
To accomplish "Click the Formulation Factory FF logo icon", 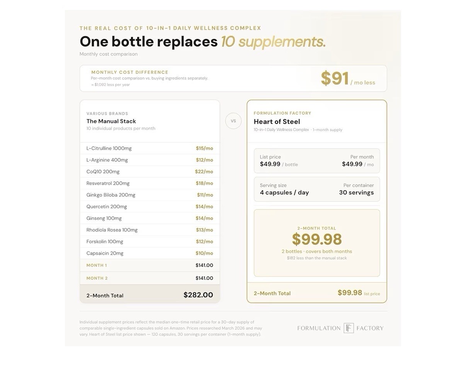I will coord(349,328).
